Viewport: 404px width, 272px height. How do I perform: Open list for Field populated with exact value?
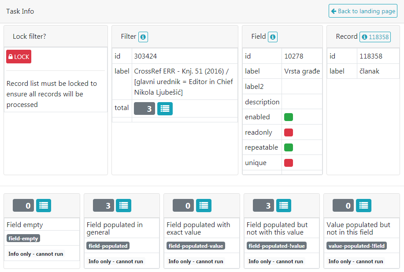pyautogui.click(x=204, y=206)
